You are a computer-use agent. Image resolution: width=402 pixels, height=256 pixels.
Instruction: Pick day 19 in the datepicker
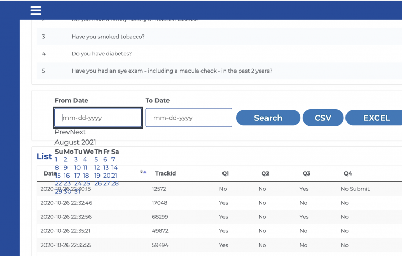click(x=97, y=176)
